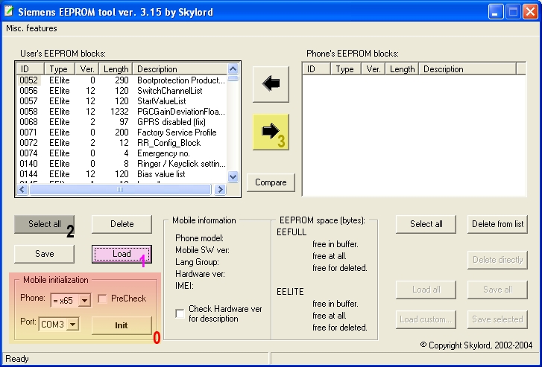Toggle Check Hardware ver for description
The image size is (542, 367).
click(x=180, y=313)
